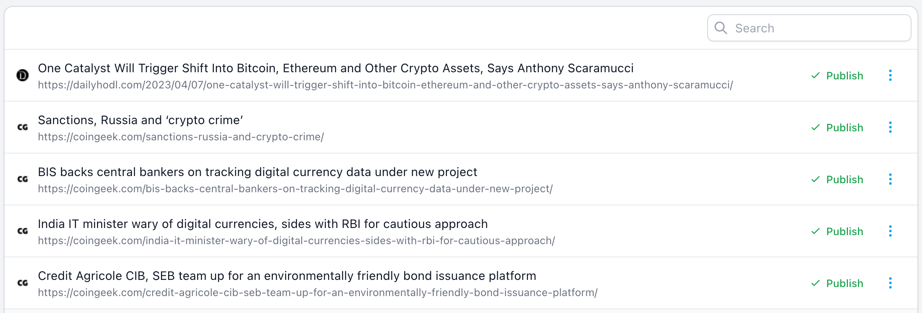Click CoinGeek icon beside India IT minister article
922x313 pixels.
[23, 231]
